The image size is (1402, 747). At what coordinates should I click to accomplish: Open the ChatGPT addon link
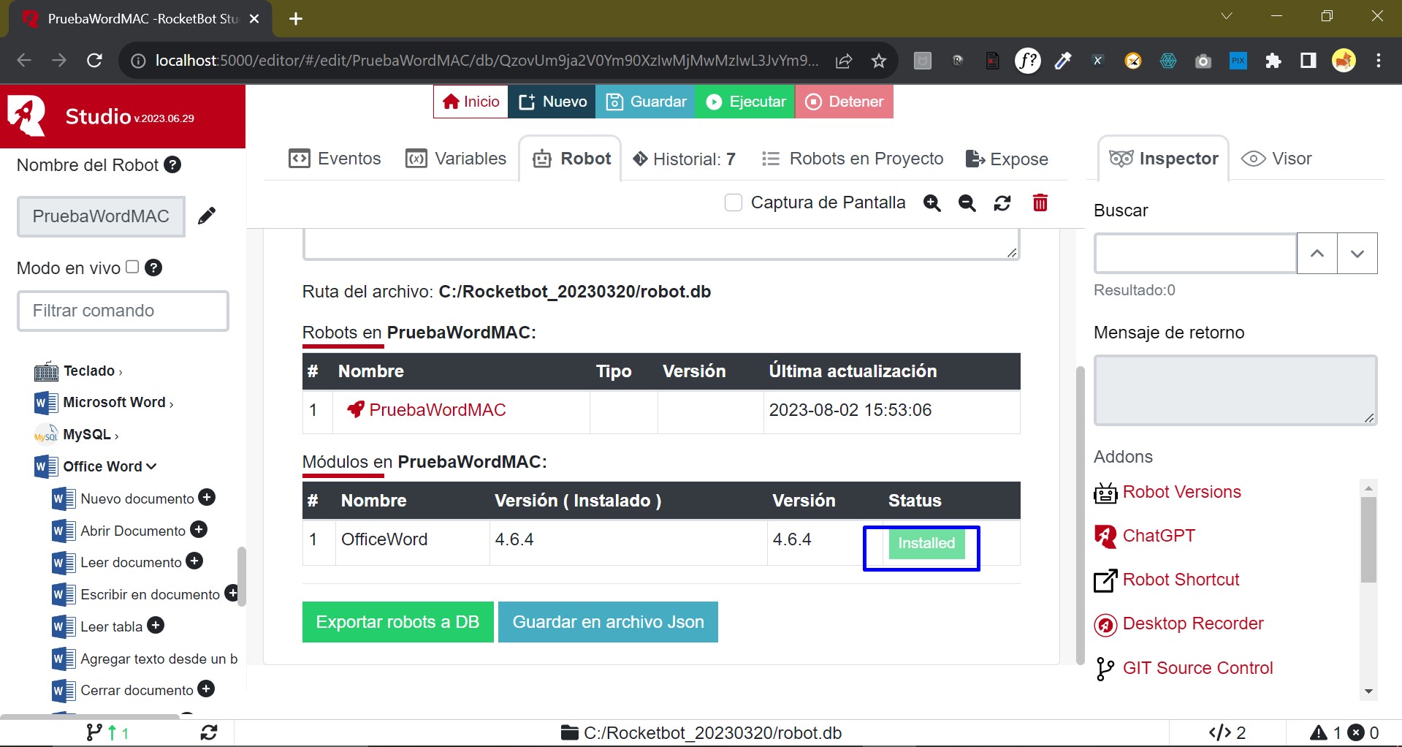pyautogui.click(x=1158, y=536)
